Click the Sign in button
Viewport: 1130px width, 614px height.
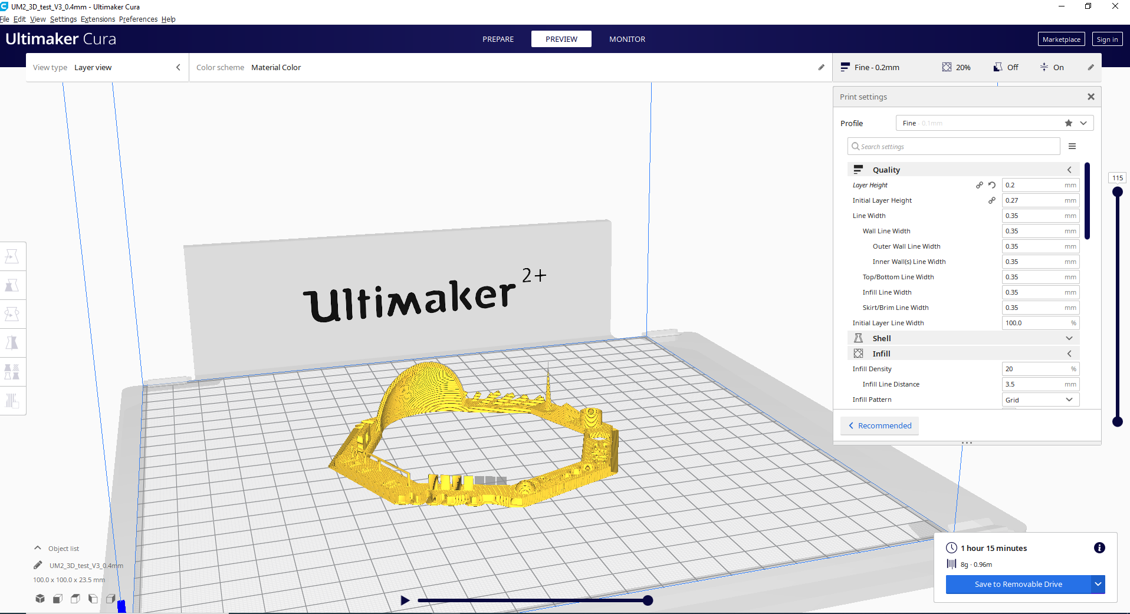[1107, 39]
